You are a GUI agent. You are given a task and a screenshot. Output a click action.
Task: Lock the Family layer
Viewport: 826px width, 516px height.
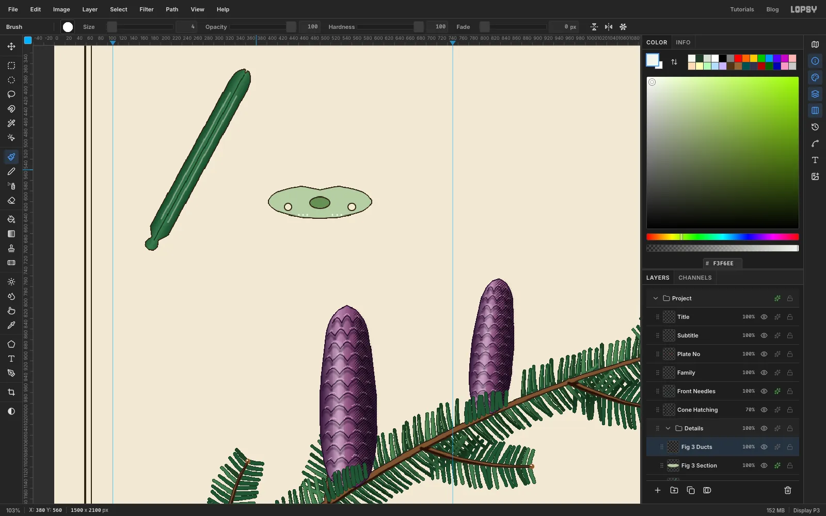tap(790, 373)
